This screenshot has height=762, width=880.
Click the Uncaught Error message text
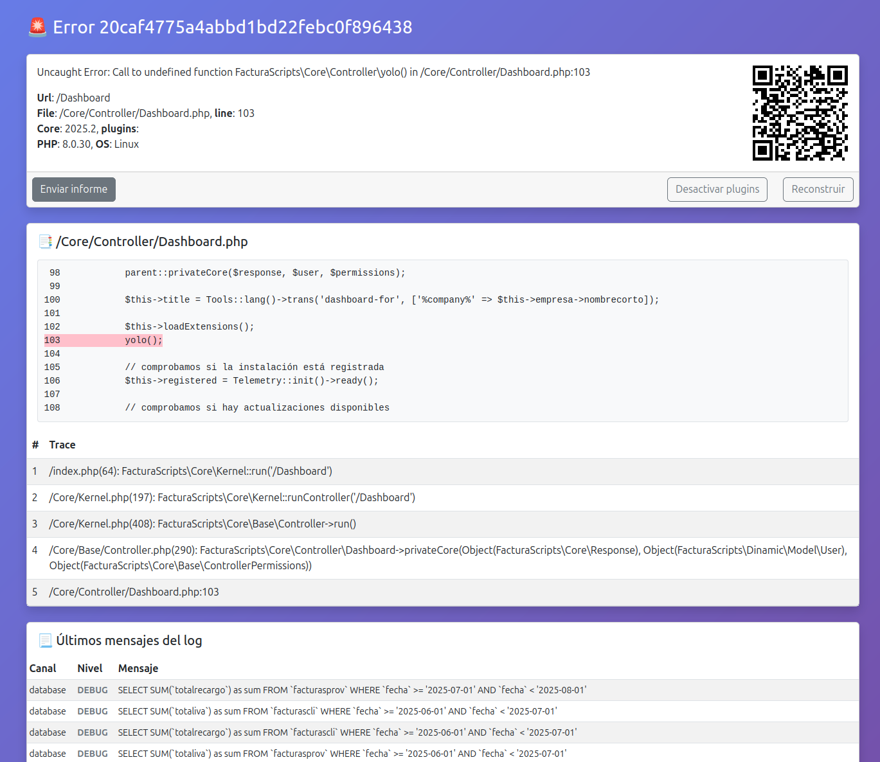[313, 73]
